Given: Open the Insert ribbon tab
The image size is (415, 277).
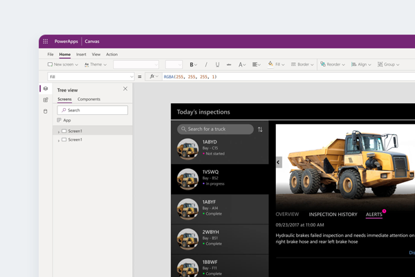Looking at the screenshot, I should click(x=81, y=54).
